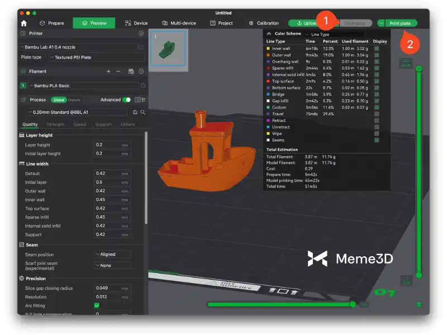447x335 pixels.
Task: Switch to the Prepare tab
Action: [51, 23]
